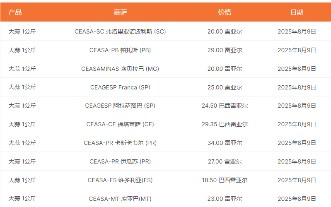The height and width of the screenshot is (207, 331).
Task: Select CEAGESP Franca (SP) market cell
Action: 120,87
